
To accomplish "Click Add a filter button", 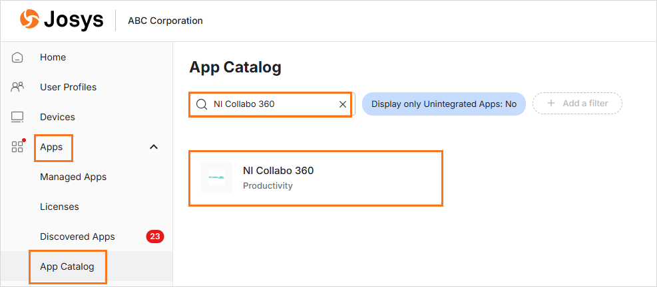I will coord(577,104).
